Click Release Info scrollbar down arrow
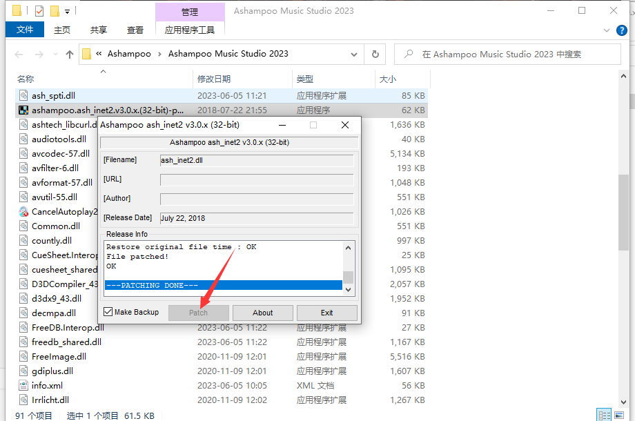This screenshot has height=421, width=635. [x=349, y=290]
